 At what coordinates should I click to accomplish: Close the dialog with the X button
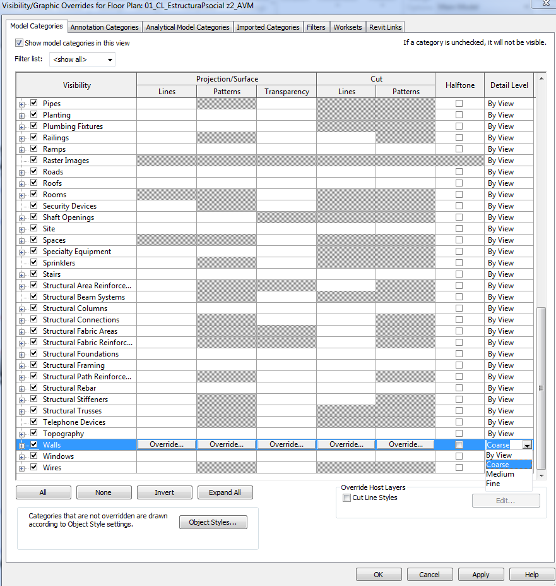pyautogui.click(x=546, y=3)
